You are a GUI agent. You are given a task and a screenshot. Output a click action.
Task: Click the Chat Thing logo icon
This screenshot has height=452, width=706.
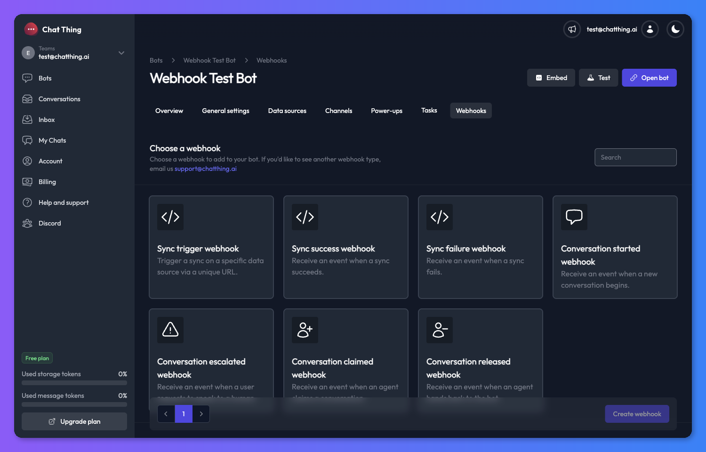click(x=31, y=29)
